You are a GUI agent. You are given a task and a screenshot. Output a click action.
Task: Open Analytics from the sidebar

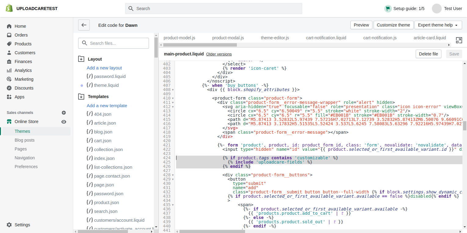tap(23, 70)
